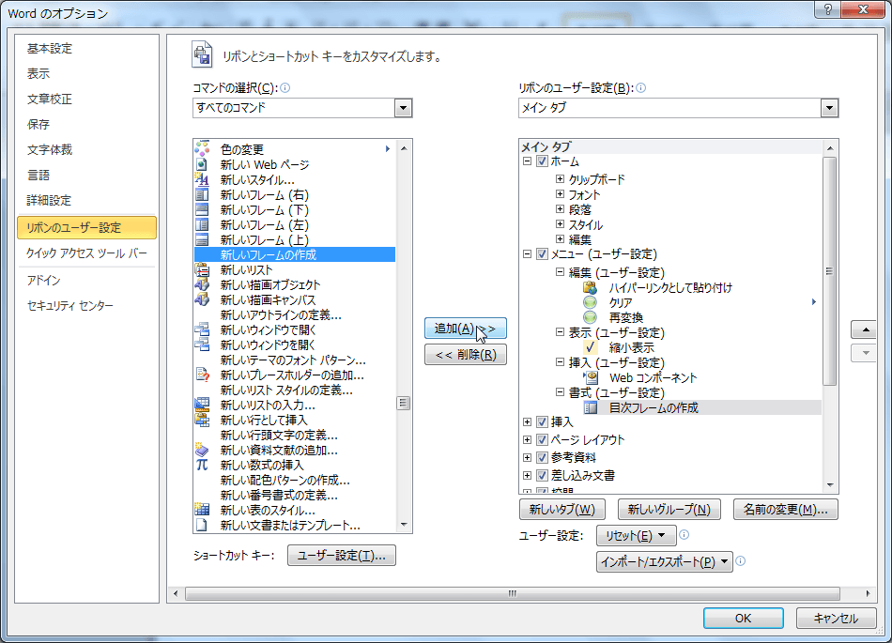The image size is (892, 643).
Task: Uncheck the 参考資料 checkbox
Action: pyautogui.click(x=542, y=457)
